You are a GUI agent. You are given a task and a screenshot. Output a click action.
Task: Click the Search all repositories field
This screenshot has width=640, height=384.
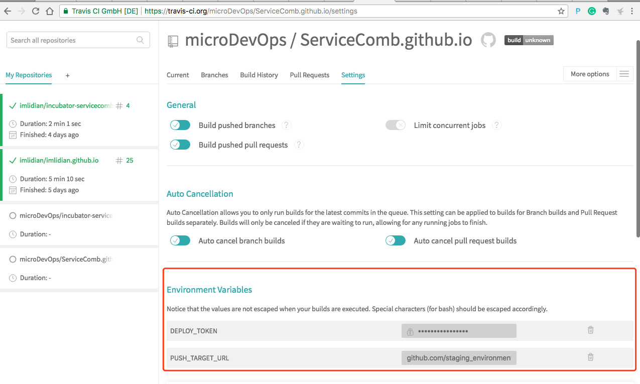(x=73, y=40)
